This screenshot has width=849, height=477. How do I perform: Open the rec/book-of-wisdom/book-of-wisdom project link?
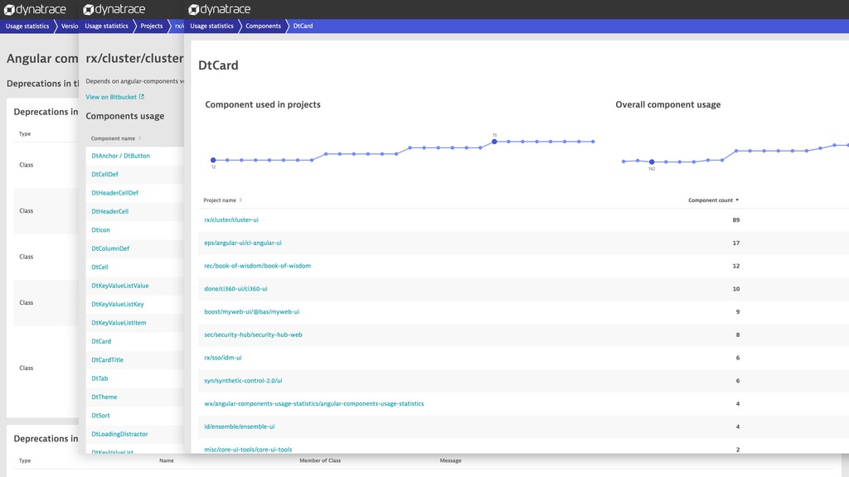[257, 266]
